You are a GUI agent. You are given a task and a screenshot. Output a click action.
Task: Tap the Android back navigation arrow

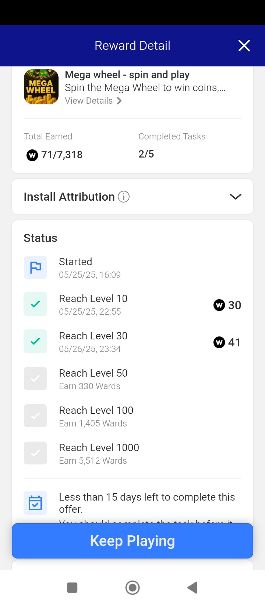pos(192,588)
